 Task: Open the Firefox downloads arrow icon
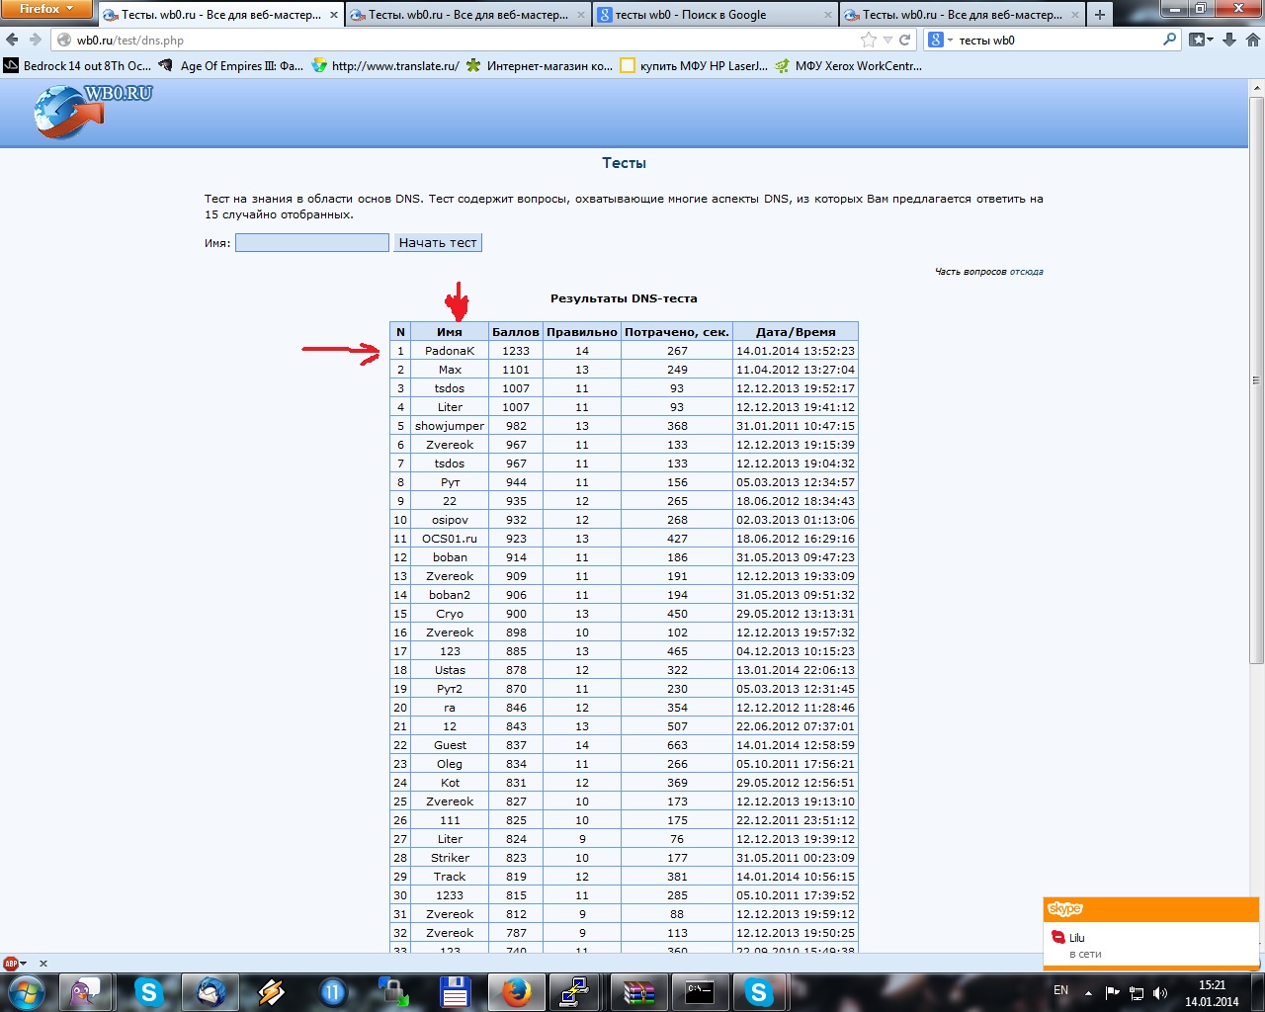point(1229,41)
